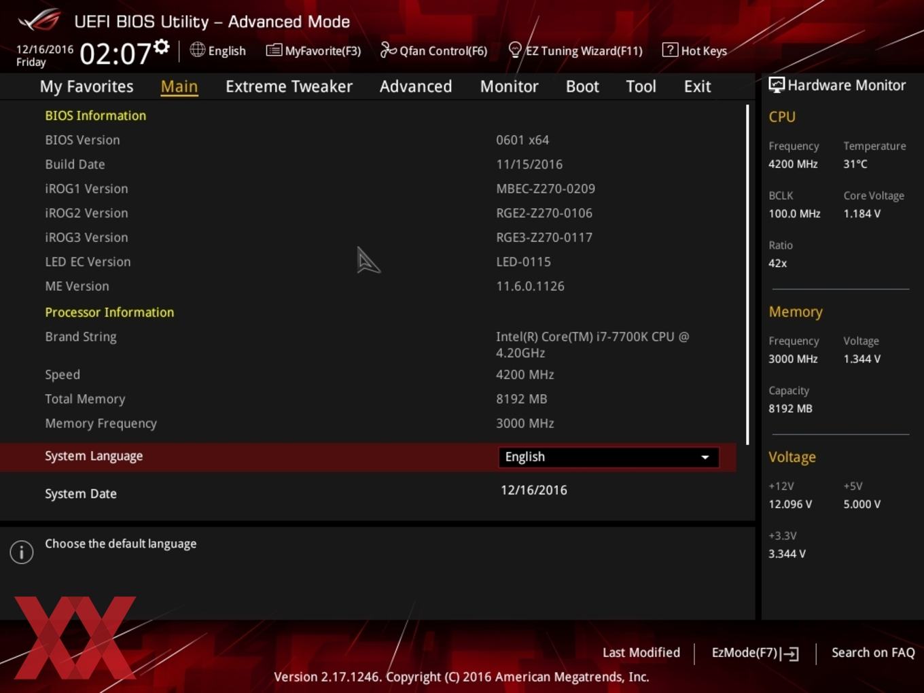Click LED EC Version value LED-0115

[x=523, y=262]
